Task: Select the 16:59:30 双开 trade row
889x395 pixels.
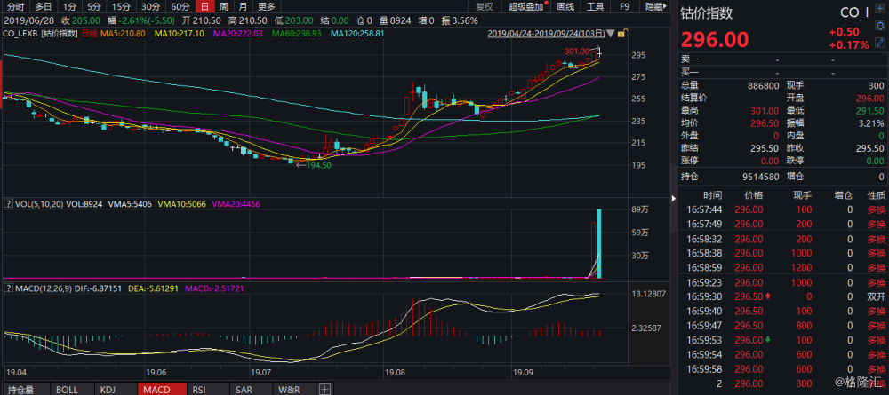Action: 782,296
